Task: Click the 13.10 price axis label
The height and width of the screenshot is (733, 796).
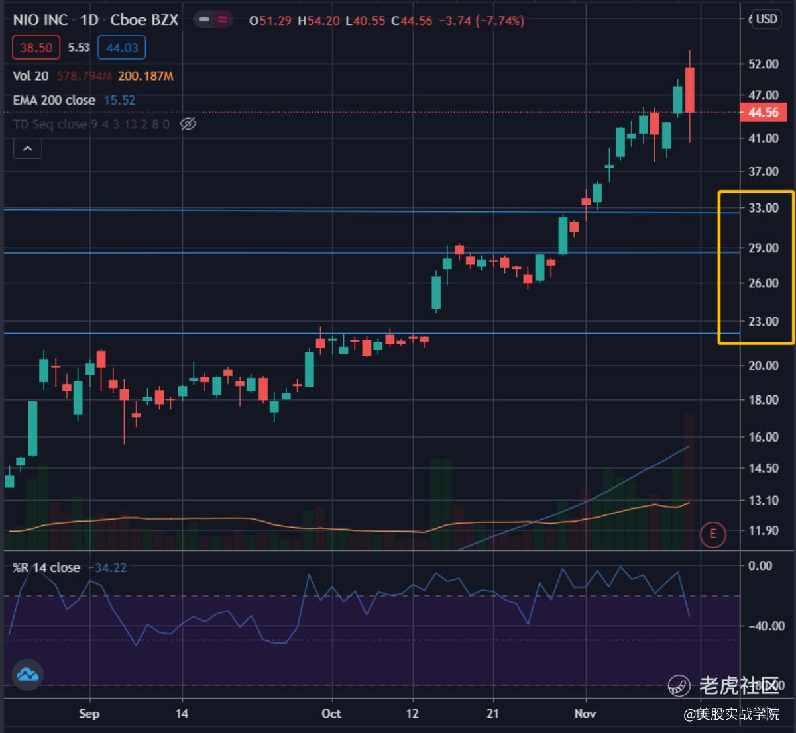Action: (763, 501)
